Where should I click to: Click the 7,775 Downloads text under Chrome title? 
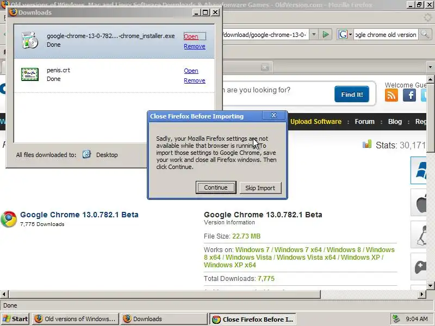(x=42, y=224)
